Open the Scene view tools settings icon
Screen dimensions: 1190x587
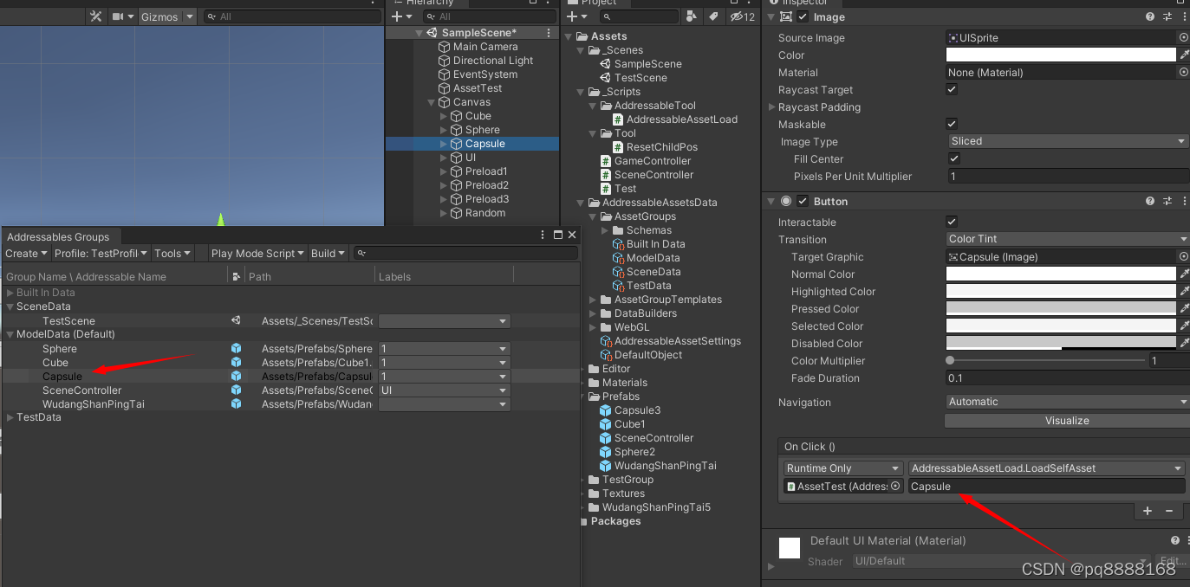click(x=96, y=16)
